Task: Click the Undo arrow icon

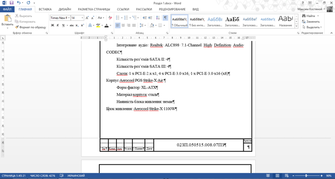Action: click(18, 3)
